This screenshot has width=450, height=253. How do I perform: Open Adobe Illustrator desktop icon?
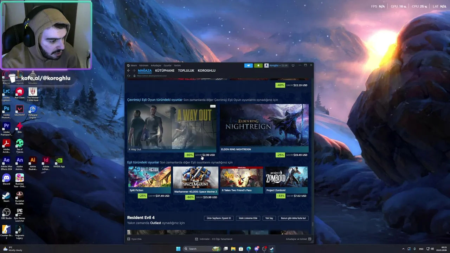click(x=33, y=164)
